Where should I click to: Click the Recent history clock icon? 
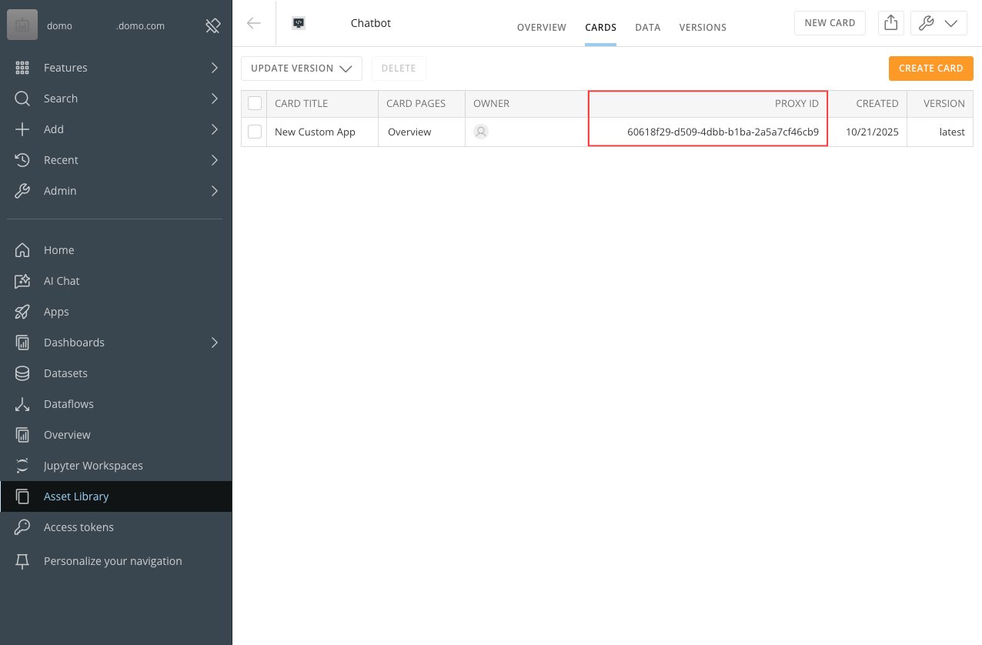pos(22,160)
